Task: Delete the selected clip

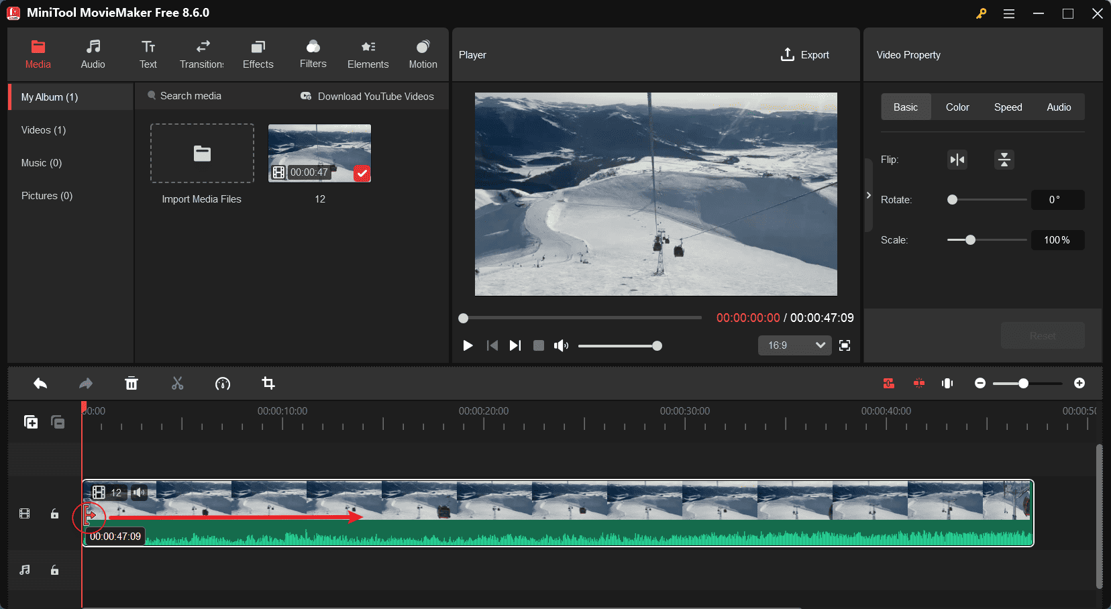Action: click(x=131, y=384)
